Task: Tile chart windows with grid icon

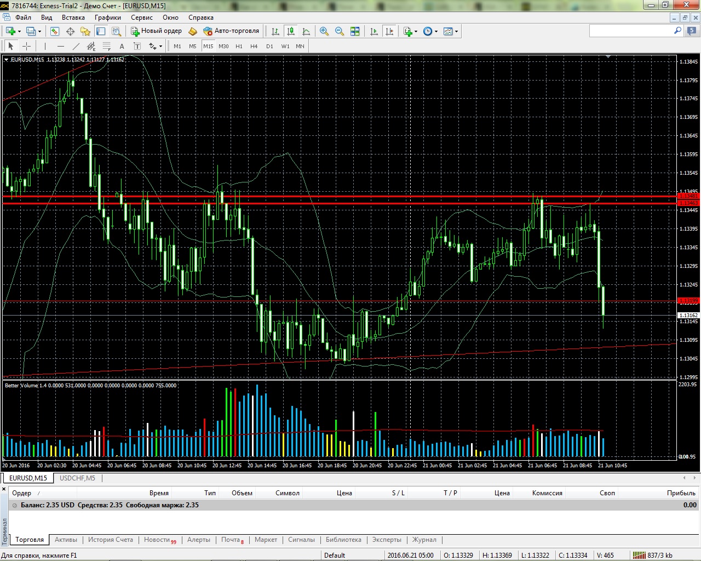Action: (355, 31)
